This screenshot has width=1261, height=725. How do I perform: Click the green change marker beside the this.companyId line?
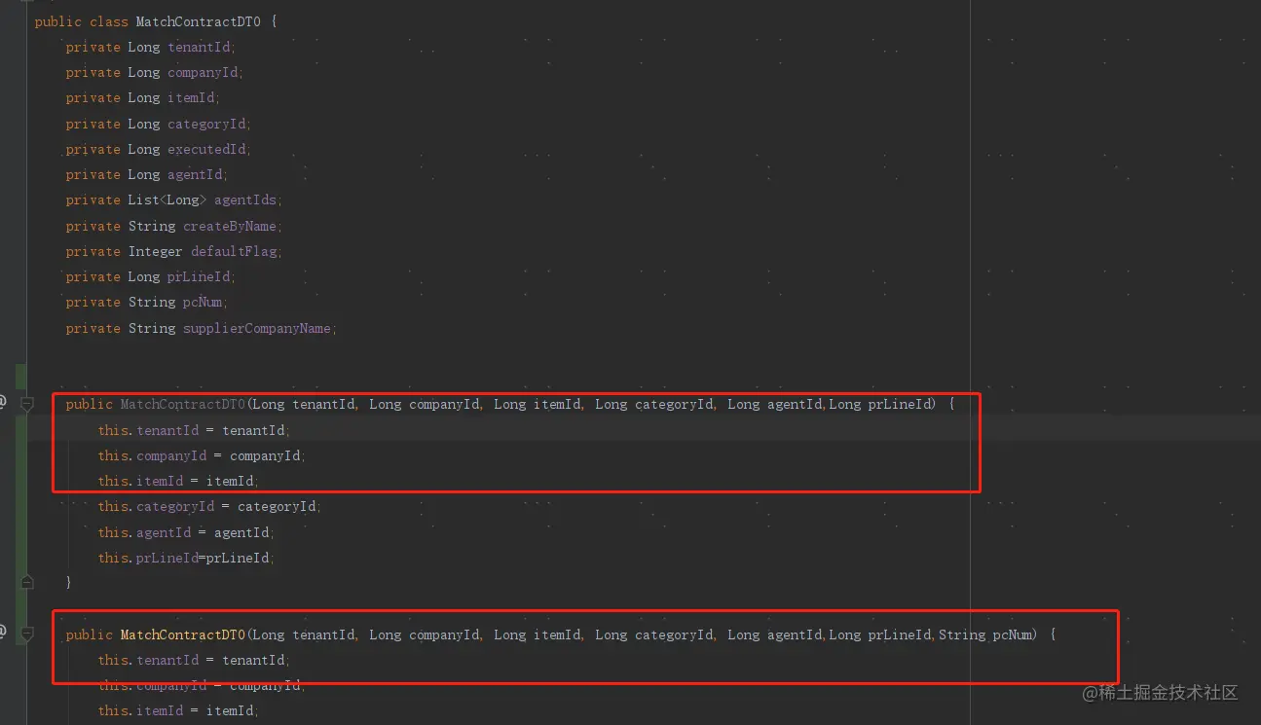(21, 455)
